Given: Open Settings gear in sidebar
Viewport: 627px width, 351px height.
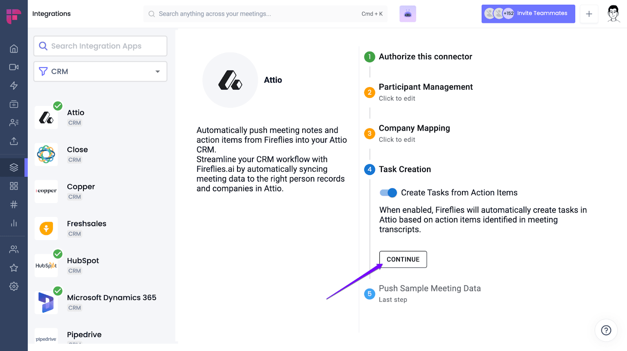Looking at the screenshot, I should tap(14, 286).
